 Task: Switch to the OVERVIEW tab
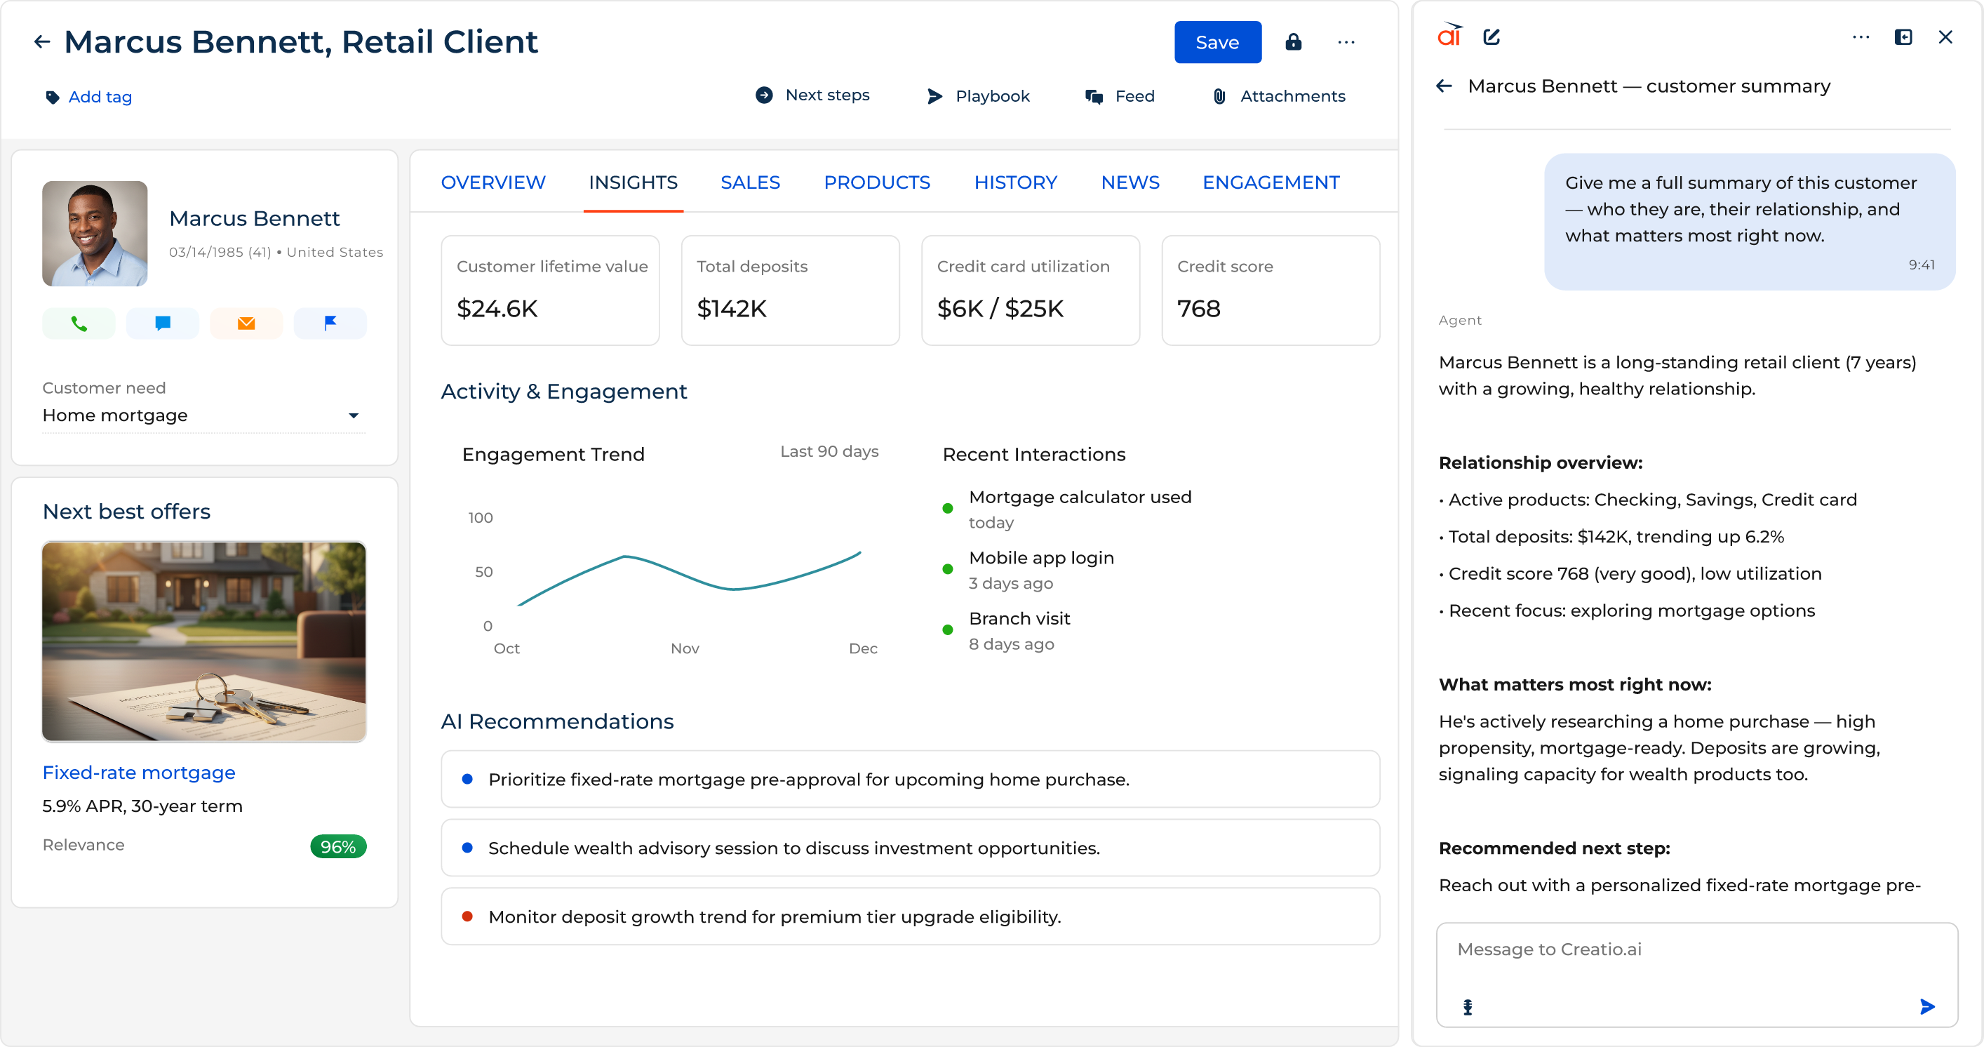coord(493,182)
